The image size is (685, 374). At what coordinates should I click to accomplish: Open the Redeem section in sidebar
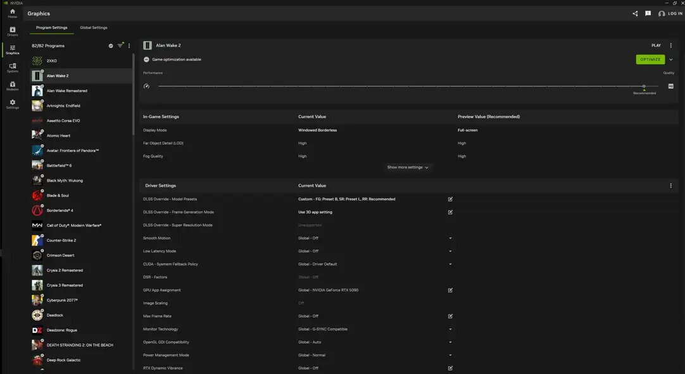point(12,86)
